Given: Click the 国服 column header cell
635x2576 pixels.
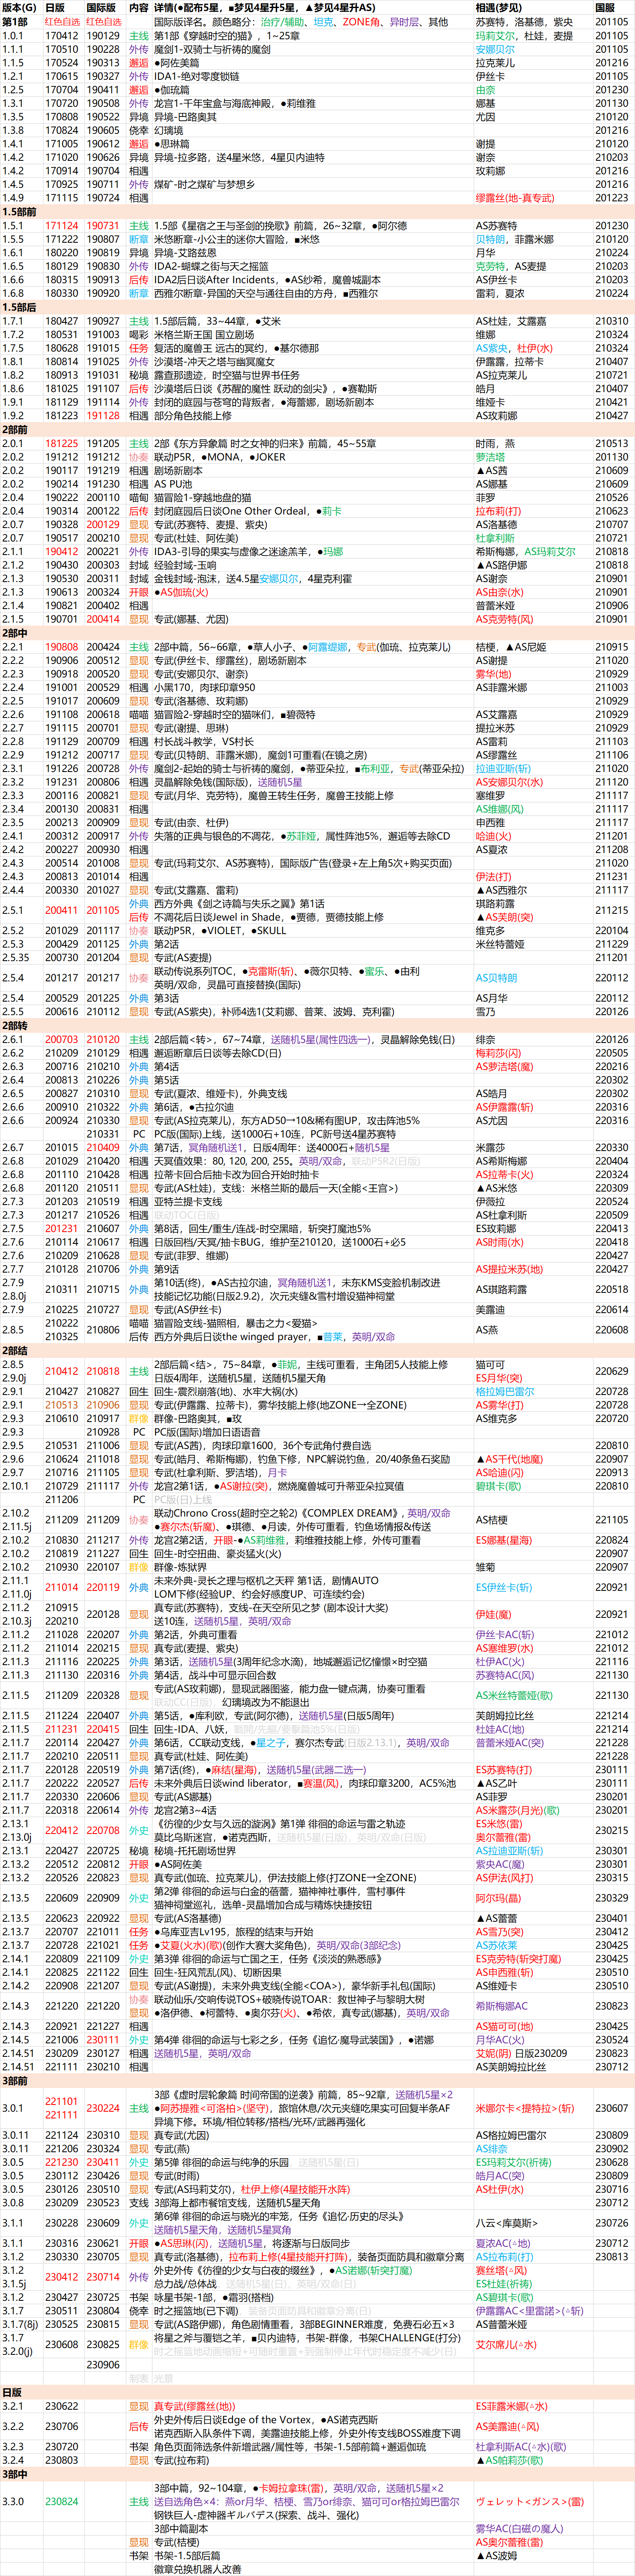Looking at the screenshot, I should (605, 7).
